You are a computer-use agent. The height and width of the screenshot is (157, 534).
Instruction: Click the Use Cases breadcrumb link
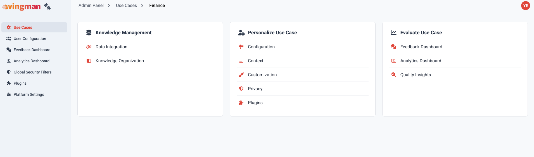(x=126, y=6)
